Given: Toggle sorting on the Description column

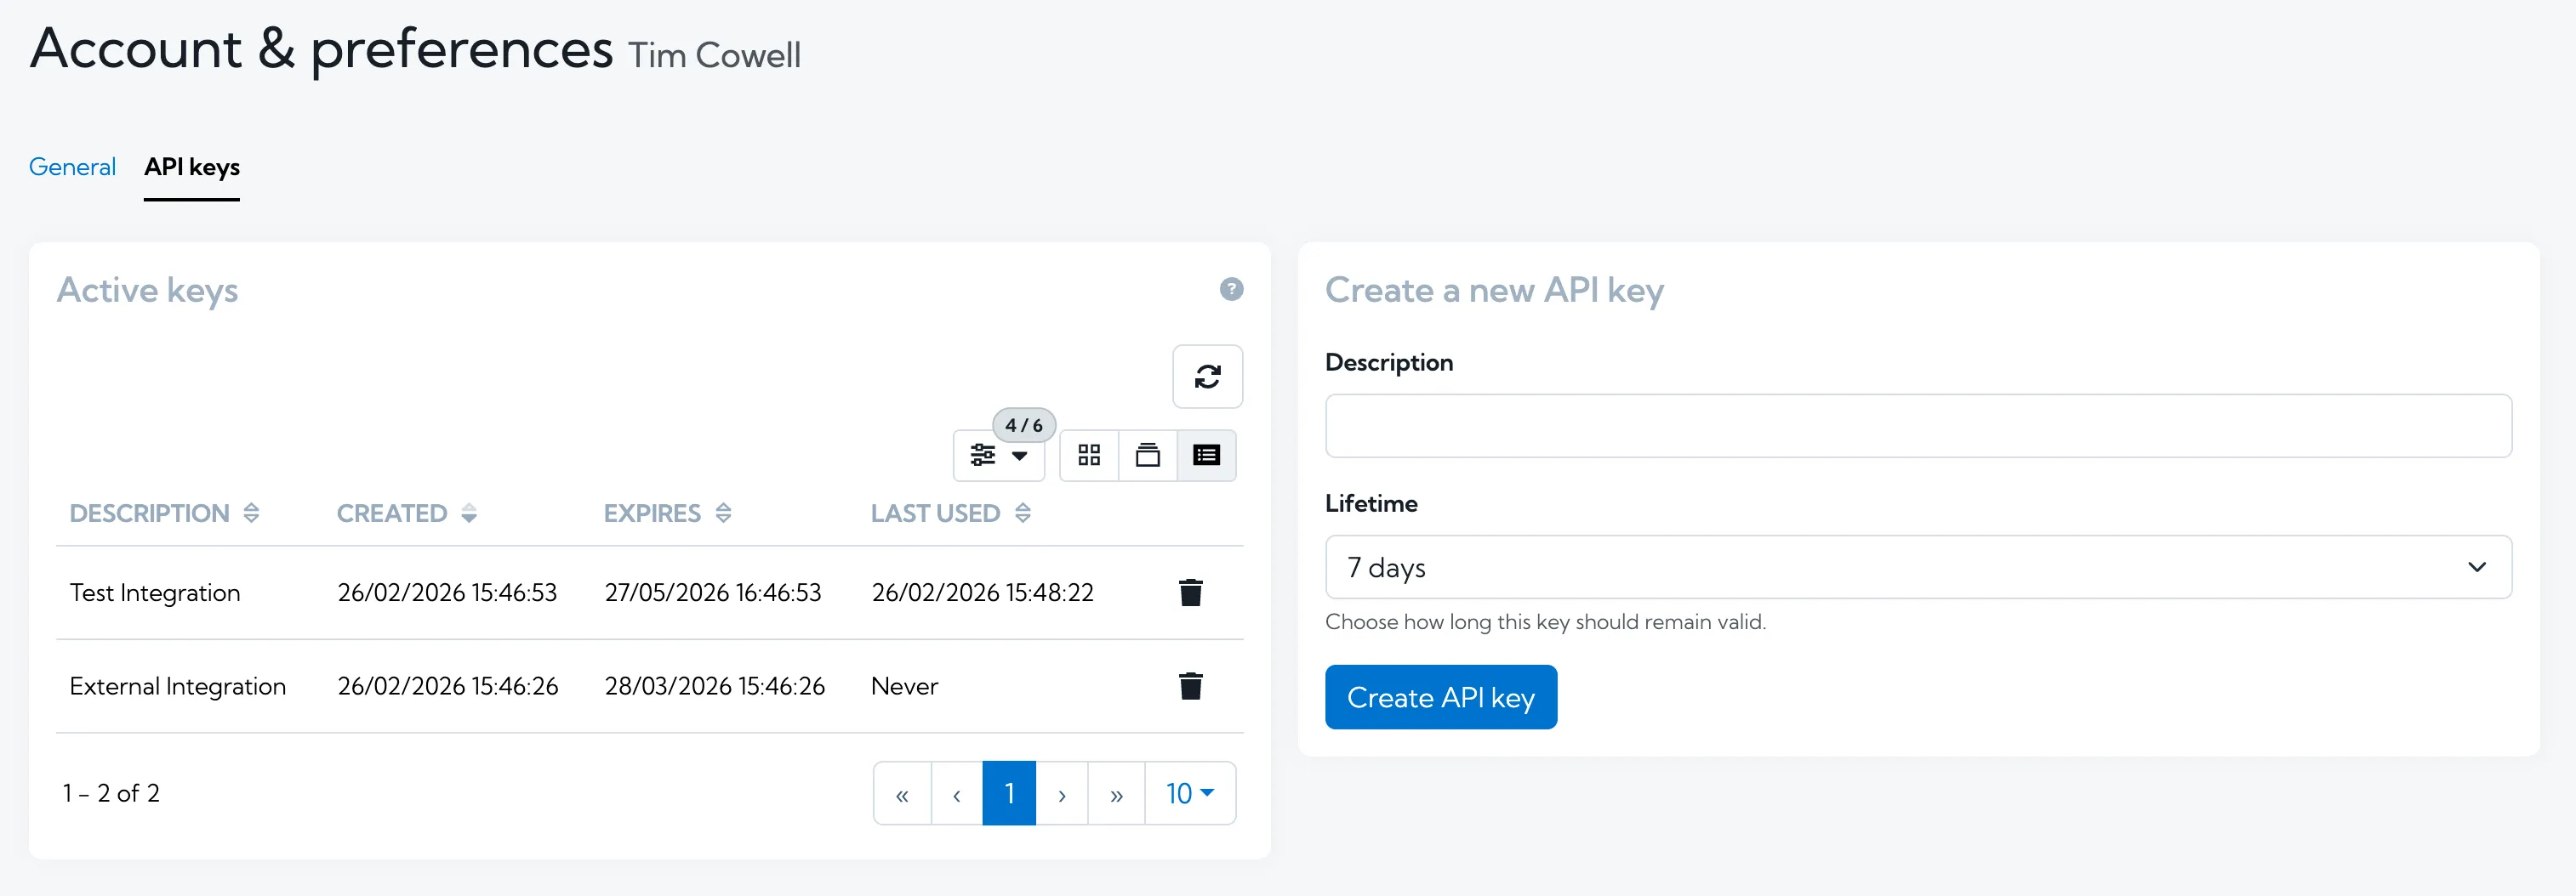Looking at the screenshot, I should coord(252,513).
